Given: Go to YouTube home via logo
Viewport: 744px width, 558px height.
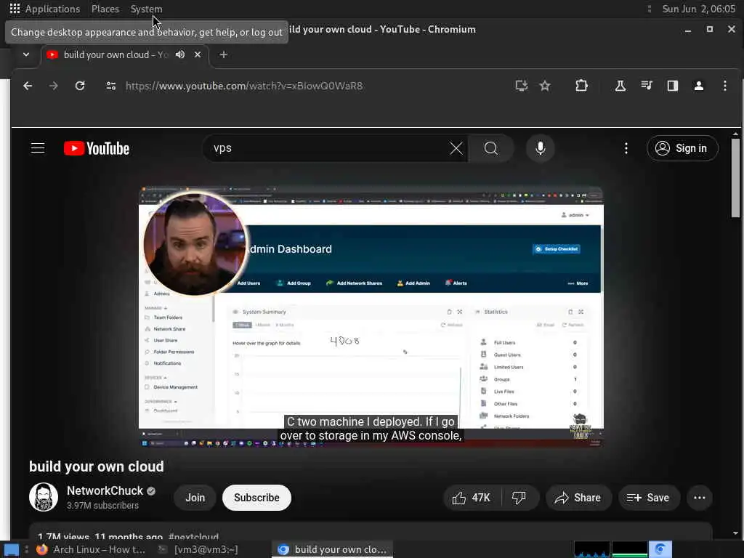Looking at the screenshot, I should tap(97, 148).
